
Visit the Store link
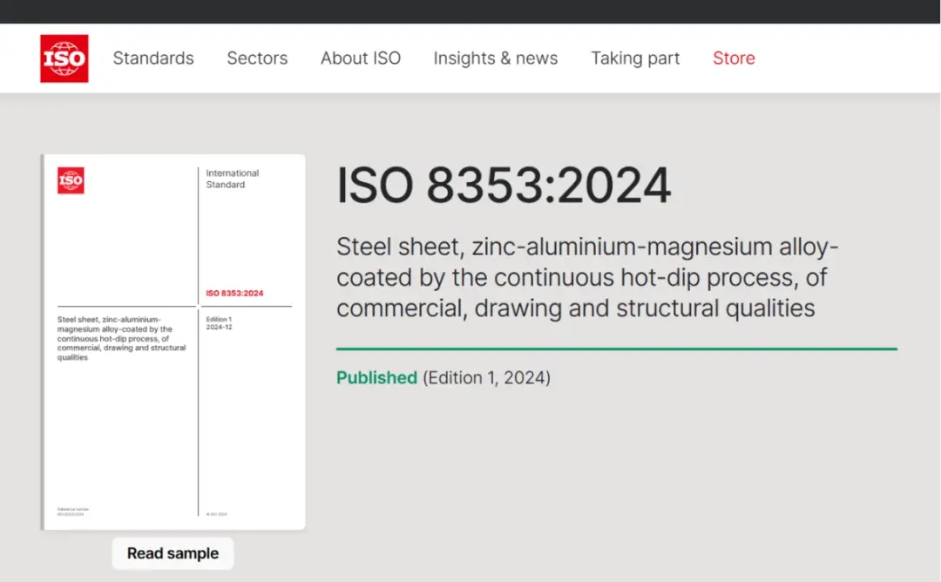point(734,58)
